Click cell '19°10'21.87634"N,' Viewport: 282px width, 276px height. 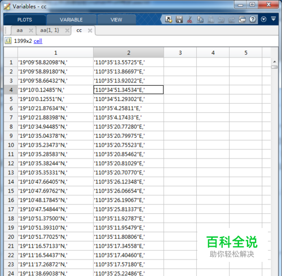click(x=56, y=108)
